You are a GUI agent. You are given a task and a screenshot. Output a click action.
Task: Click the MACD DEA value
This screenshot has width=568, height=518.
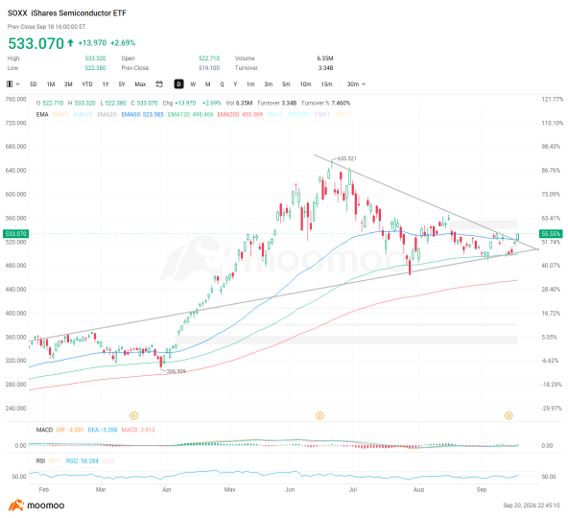pos(103,430)
